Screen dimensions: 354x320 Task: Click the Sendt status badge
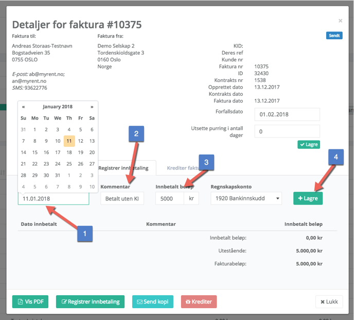334,36
